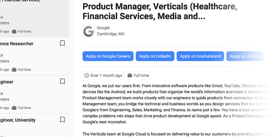Click the Cambridge, MA location text

(x=111, y=34)
